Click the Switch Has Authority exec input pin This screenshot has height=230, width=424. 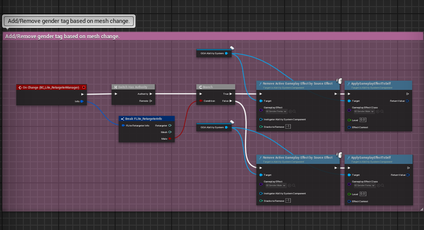click(x=116, y=94)
